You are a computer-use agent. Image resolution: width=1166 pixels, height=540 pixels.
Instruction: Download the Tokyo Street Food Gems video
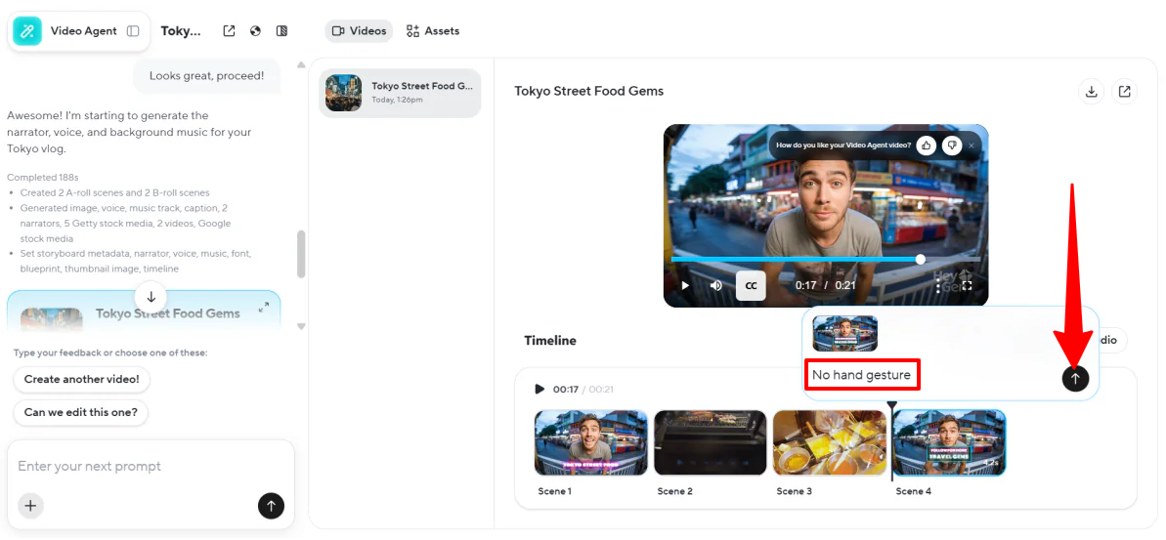click(x=1091, y=92)
